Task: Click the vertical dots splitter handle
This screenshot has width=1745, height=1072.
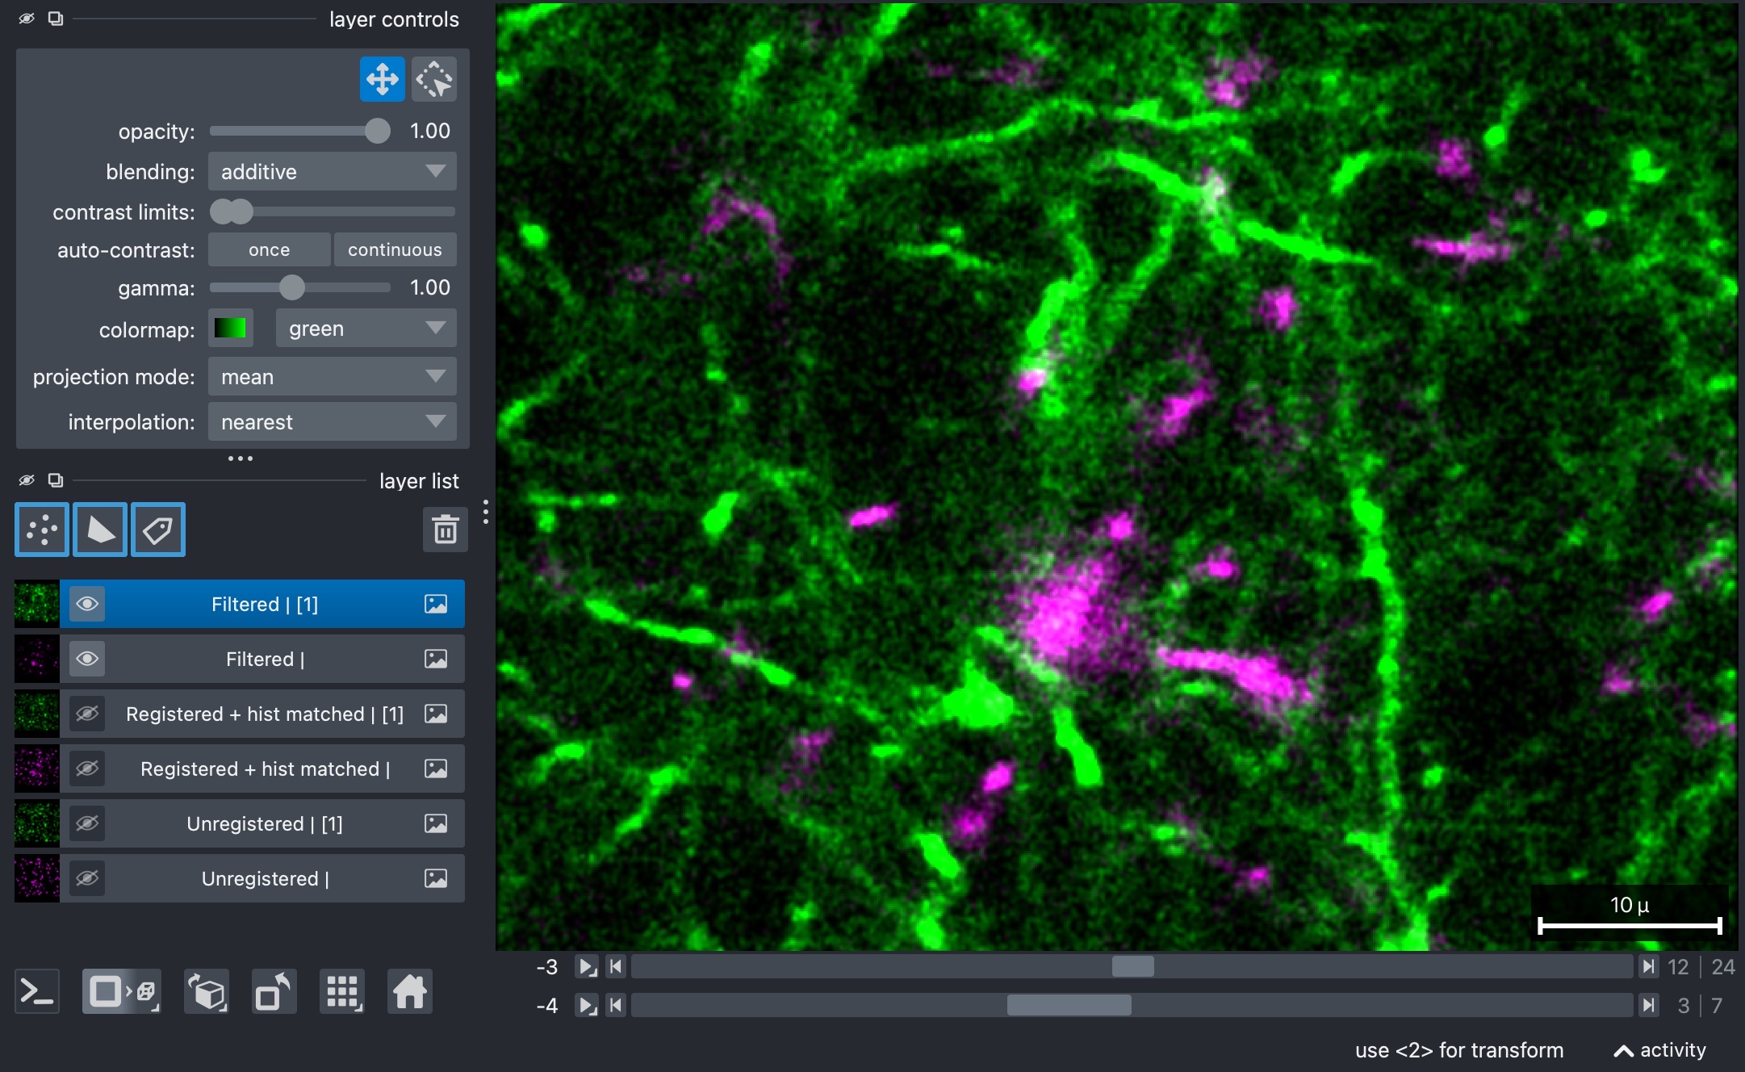Action: click(x=485, y=512)
